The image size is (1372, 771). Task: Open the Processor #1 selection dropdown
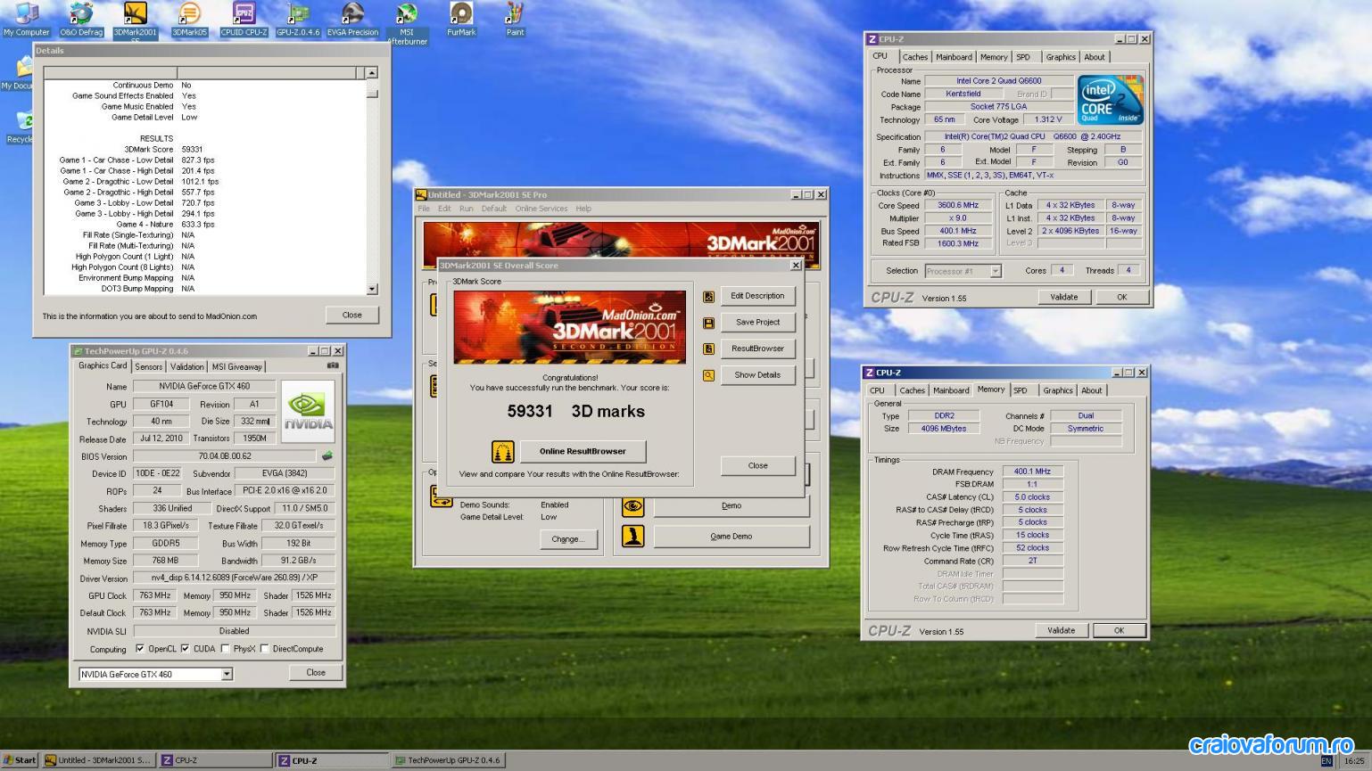pos(996,271)
